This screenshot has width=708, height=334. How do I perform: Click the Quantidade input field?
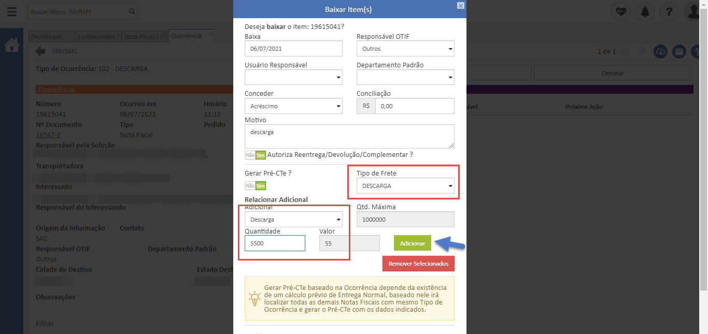pyautogui.click(x=275, y=243)
